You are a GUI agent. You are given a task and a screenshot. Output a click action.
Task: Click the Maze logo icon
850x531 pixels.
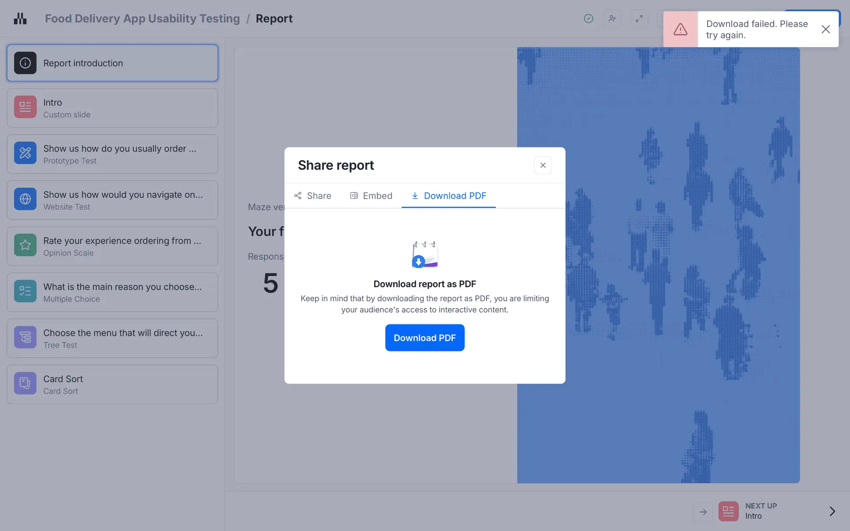click(x=20, y=19)
